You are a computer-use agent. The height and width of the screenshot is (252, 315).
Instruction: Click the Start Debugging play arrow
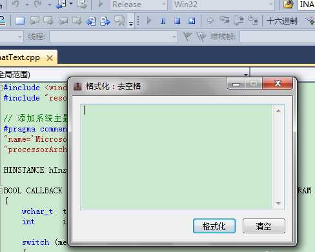pyautogui.click(x=149, y=21)
